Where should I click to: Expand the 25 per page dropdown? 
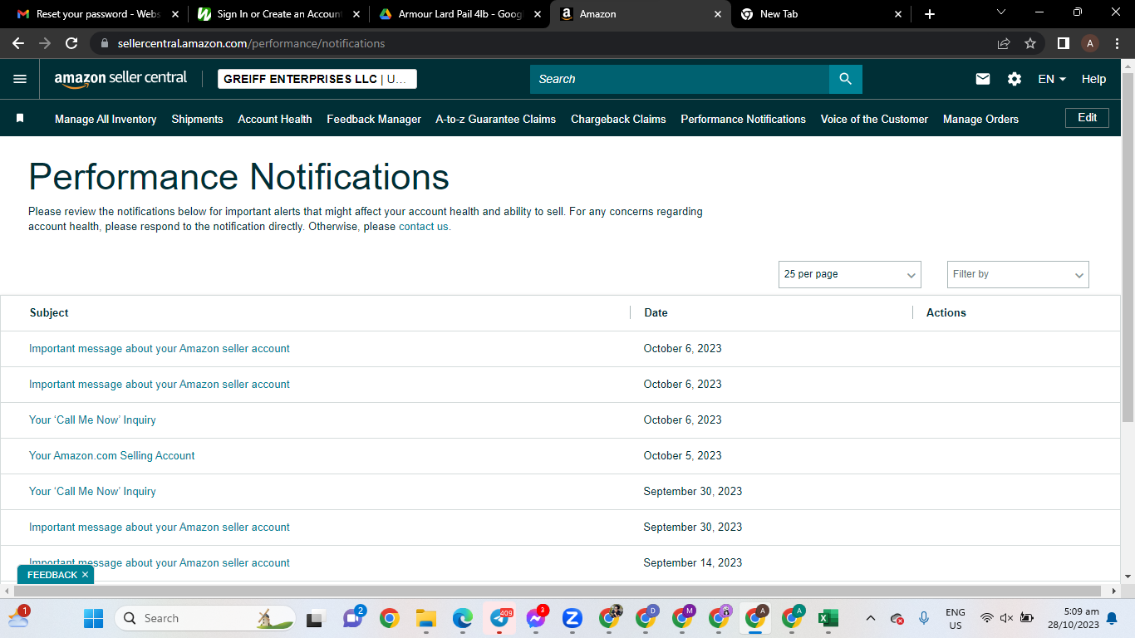pos(850,274)
